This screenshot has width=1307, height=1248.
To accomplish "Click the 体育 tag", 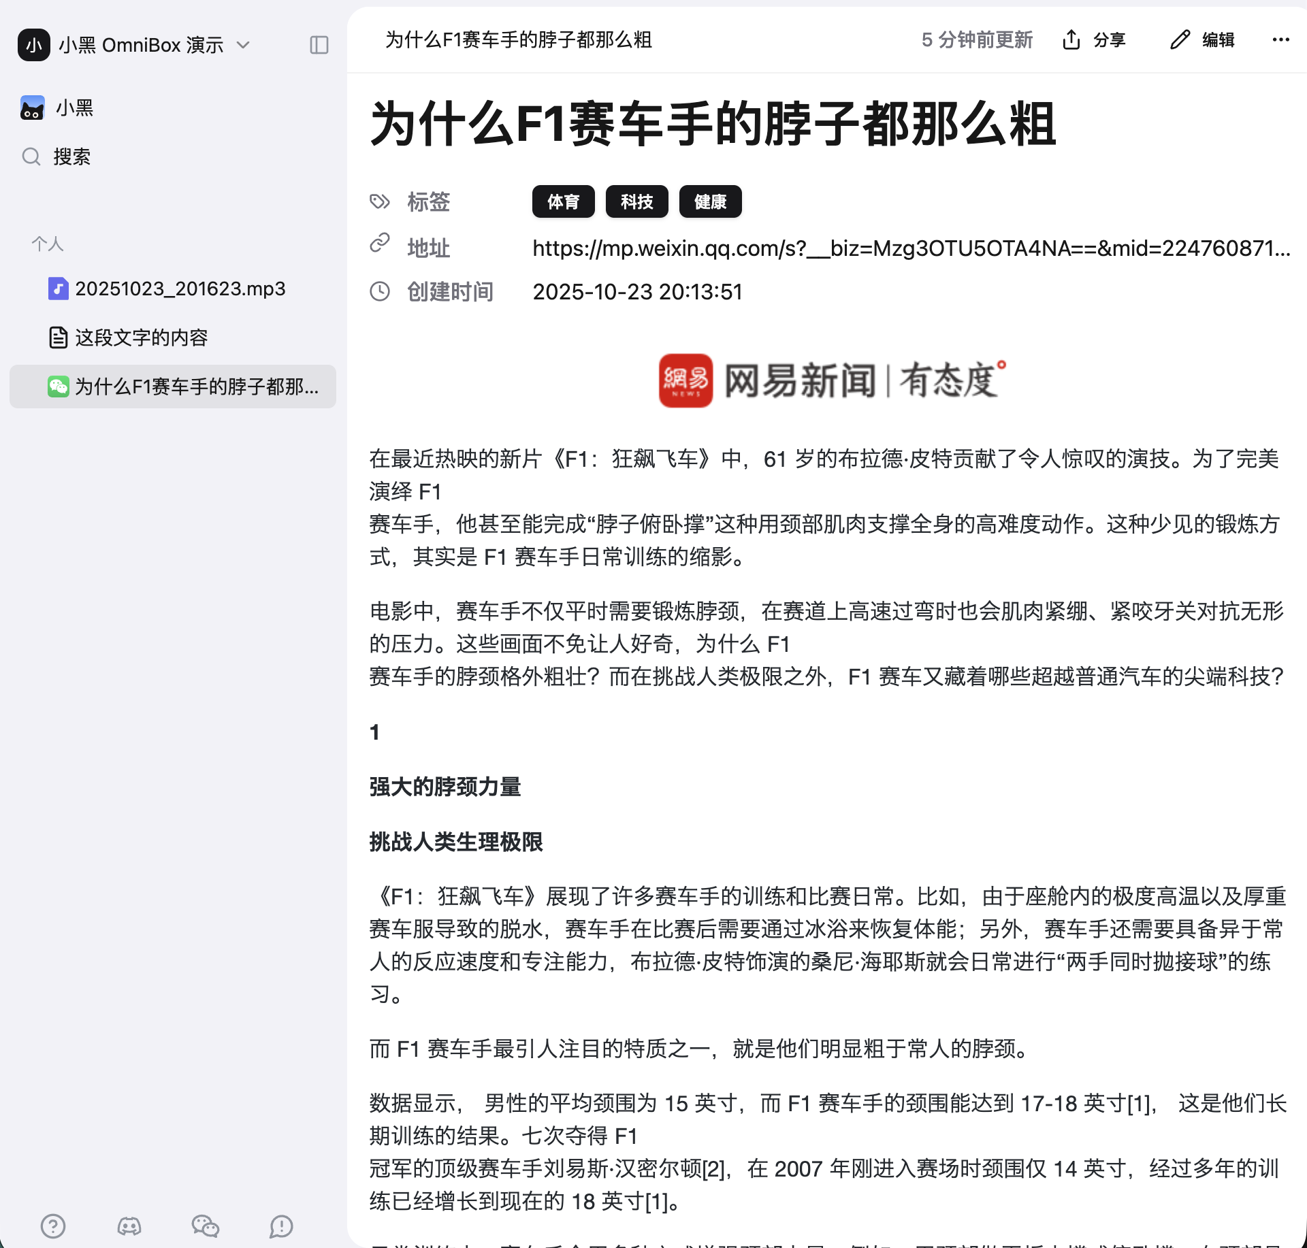I will 563,201.
